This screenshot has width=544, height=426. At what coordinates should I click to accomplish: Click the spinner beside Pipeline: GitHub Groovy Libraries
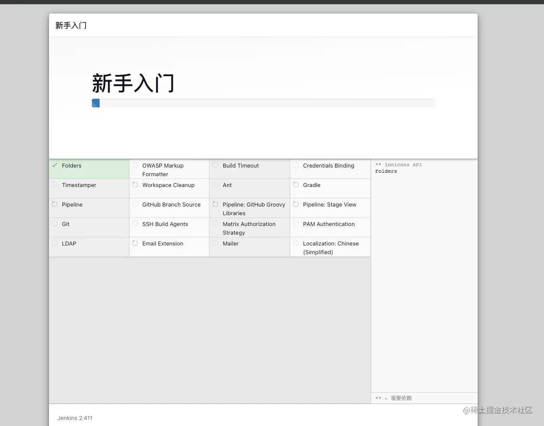tap(215, 204)
